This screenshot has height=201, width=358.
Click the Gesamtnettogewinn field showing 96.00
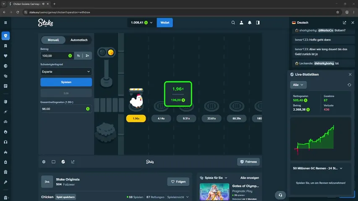[x=66, y=109]
